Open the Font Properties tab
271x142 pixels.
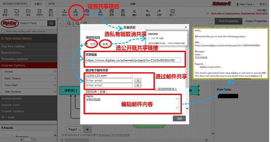[x=228, y=21]
